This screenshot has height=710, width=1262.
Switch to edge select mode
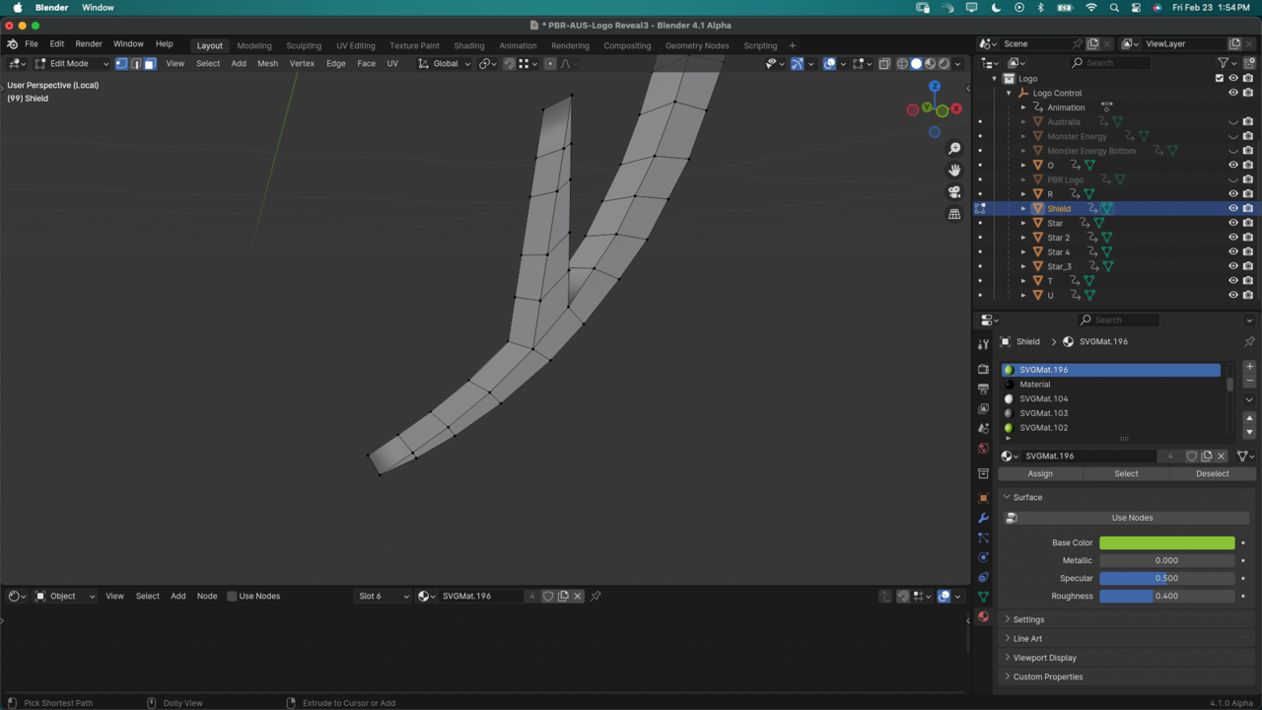pos(136,63)
